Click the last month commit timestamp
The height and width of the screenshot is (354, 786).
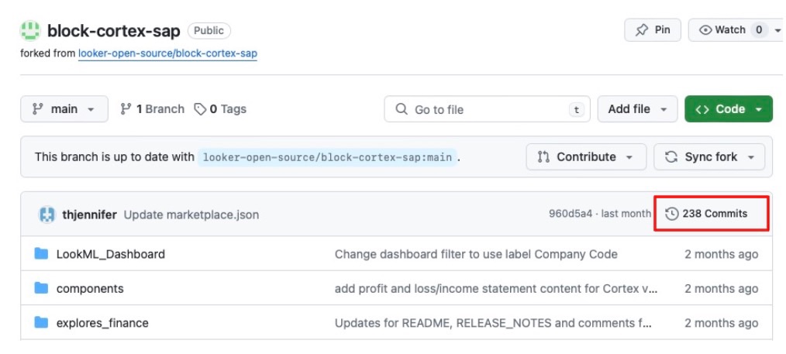(x=626, y=214)
